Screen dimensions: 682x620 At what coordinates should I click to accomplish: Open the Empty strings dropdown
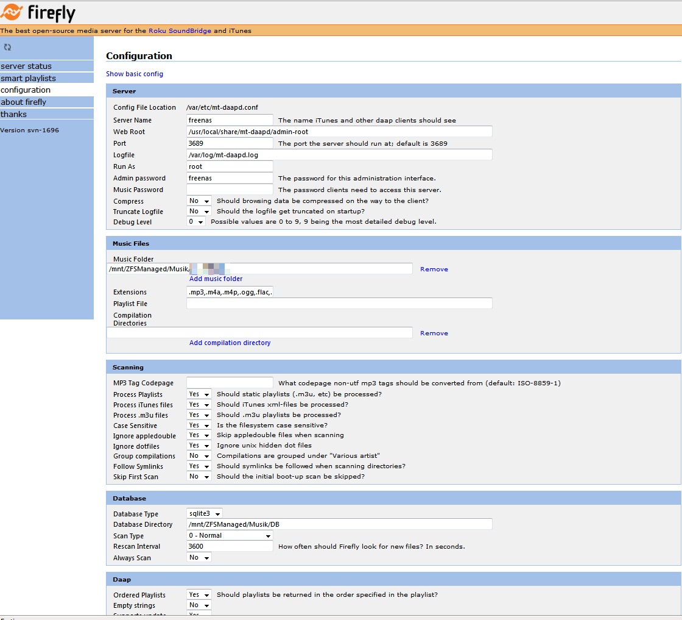199,605
